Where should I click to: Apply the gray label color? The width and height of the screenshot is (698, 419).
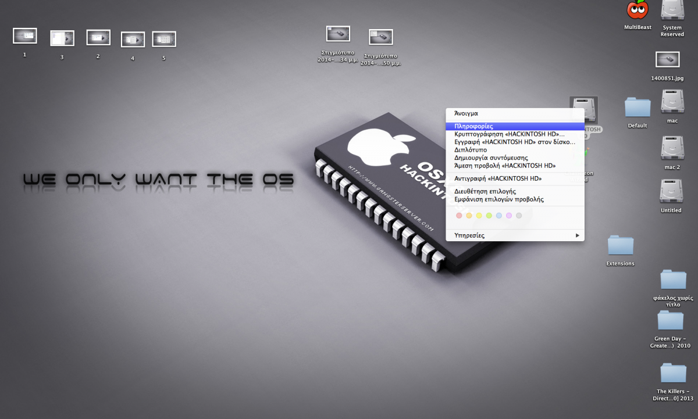pos(519,216)
